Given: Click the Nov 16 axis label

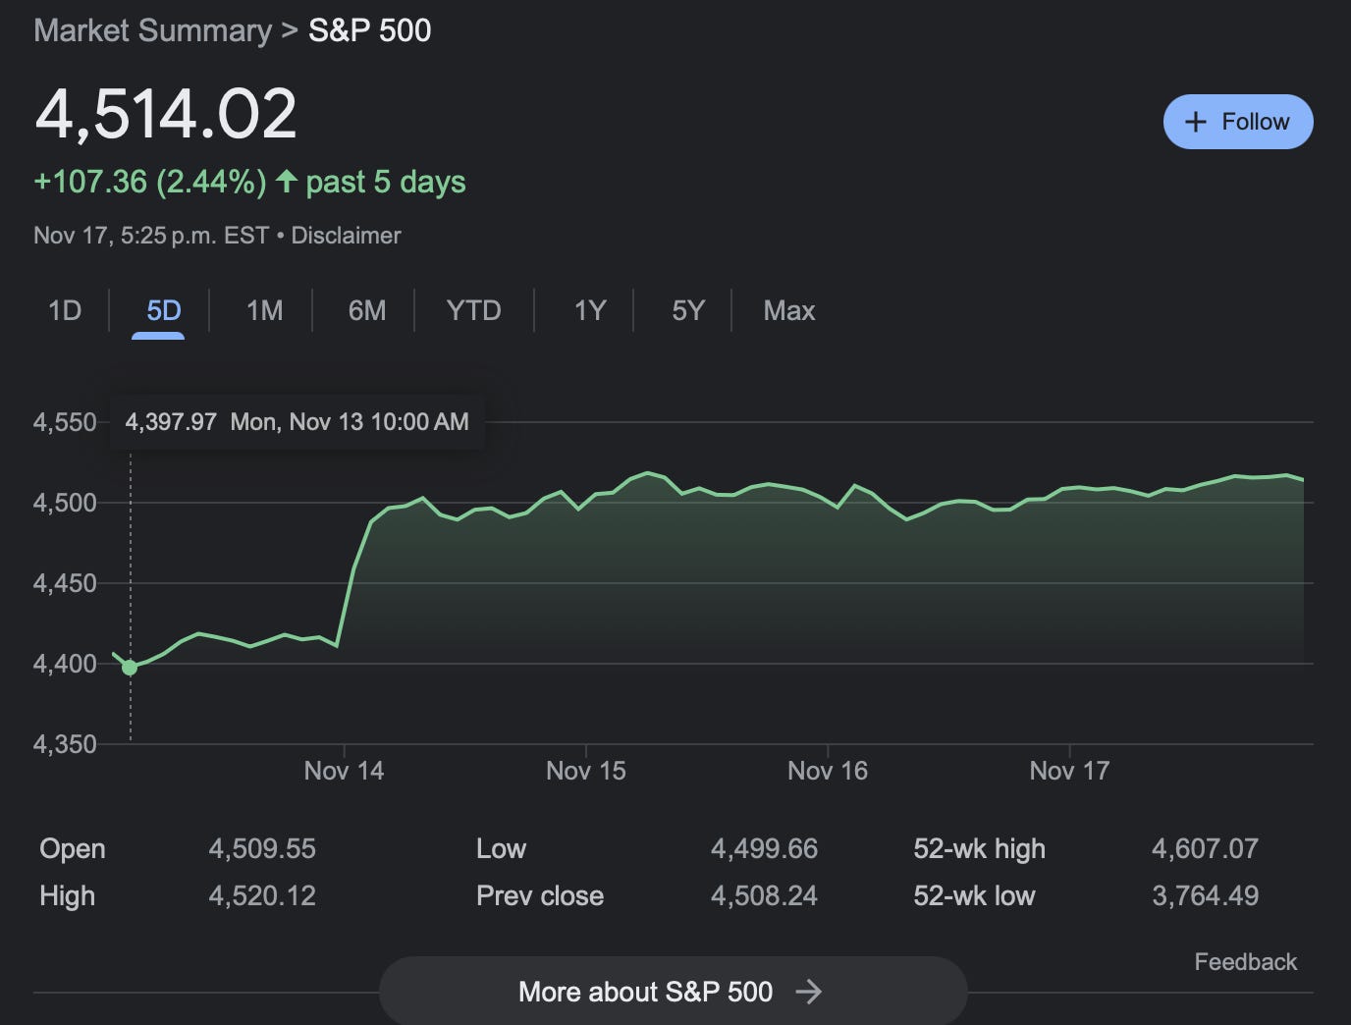Looking at the screenshot, I should [x=828, y=771].
